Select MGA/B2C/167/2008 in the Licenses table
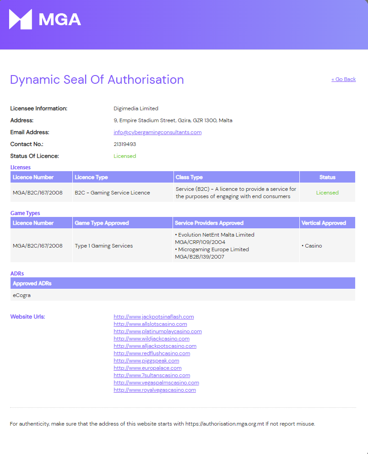Screen dimensions: 368x454 coord(38,193)
